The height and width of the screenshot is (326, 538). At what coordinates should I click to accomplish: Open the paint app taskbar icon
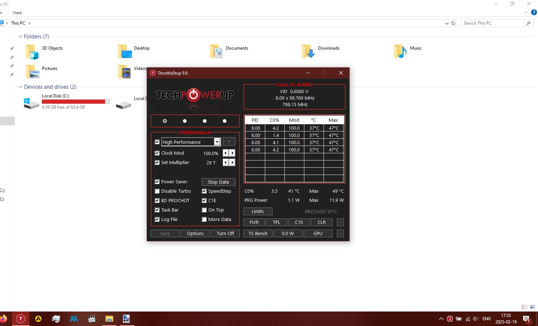click(x=127, y=319)
